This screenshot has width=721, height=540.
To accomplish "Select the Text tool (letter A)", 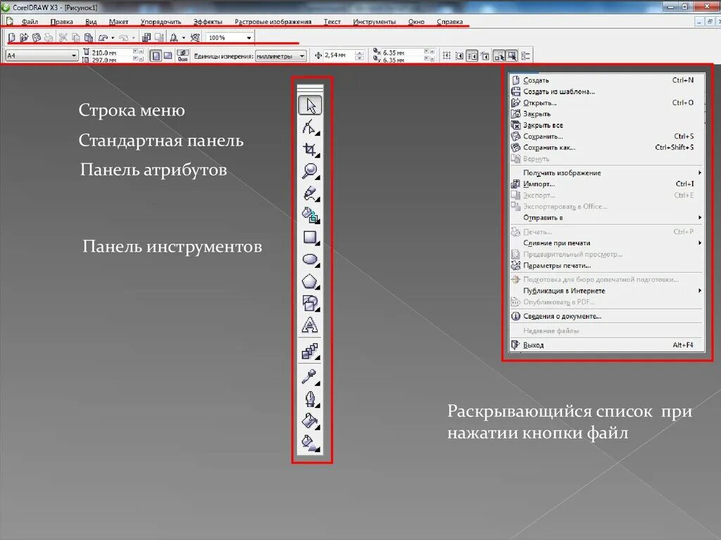I will pos(311,326).
